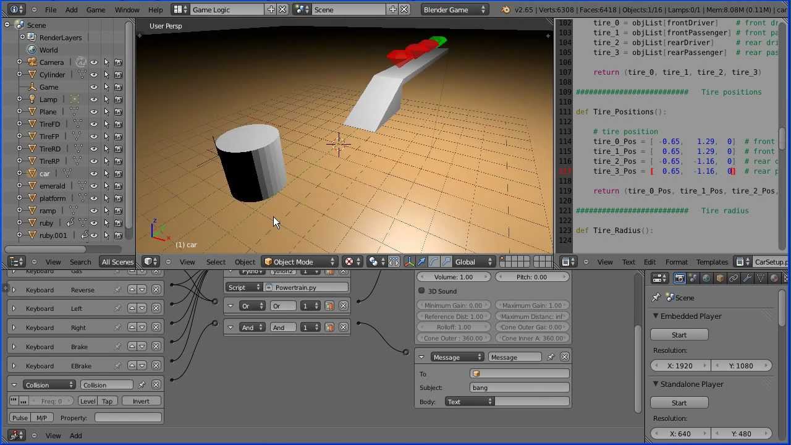This screenshot has height=445, width=791.
Task: Enable the 3D Sound checkbox
Action: pyautogui.click(x=421, y=291)
